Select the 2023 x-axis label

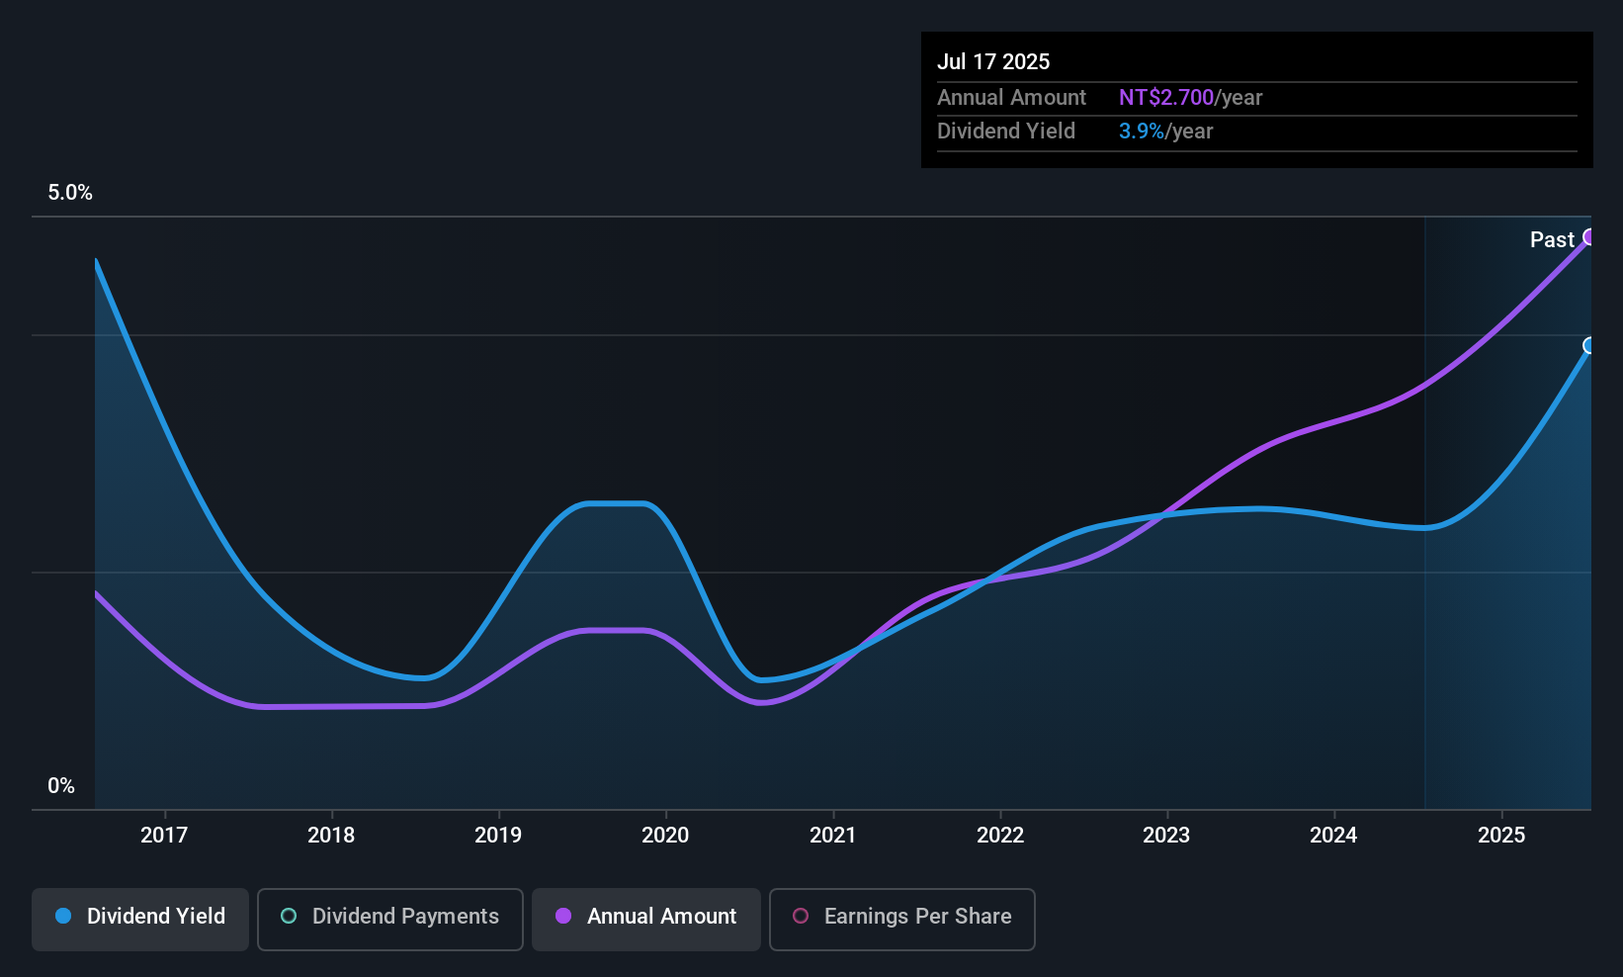(1166, 835)
